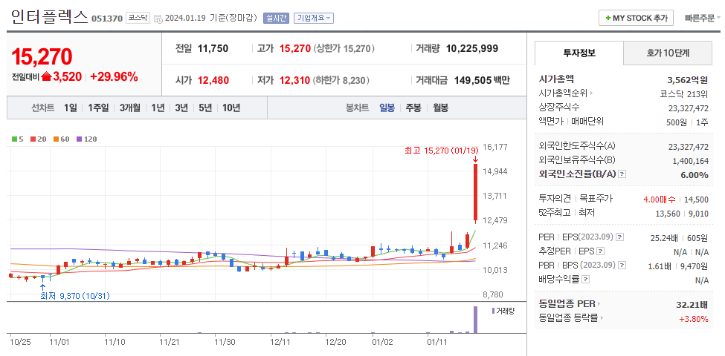
Task: Open help icon next to 배당수익률
Action: pos(585,280)
